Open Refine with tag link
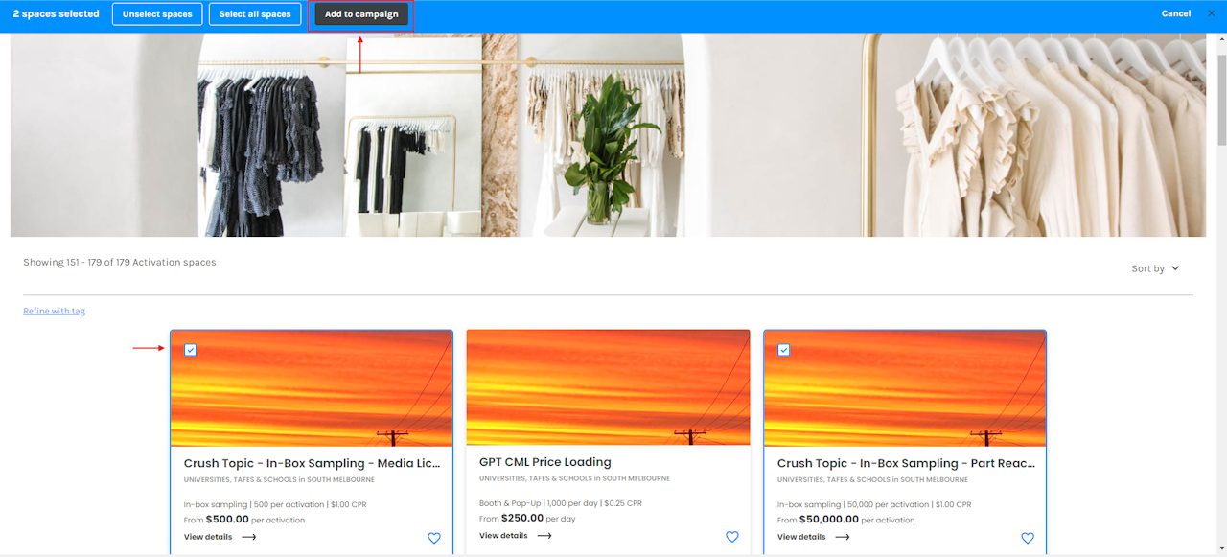The image size is (1227, 557). pos(55,311)
